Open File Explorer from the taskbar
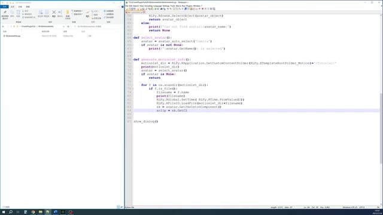The width and height of the screenshot is (383, 215). point(41,212)
